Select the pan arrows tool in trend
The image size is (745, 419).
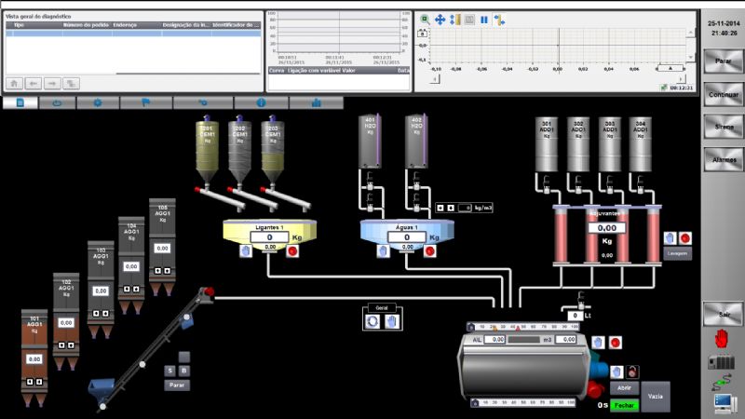[440, 19]
